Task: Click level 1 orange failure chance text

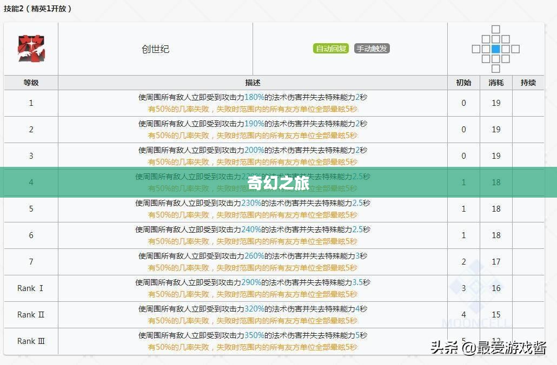Action: 253,109
